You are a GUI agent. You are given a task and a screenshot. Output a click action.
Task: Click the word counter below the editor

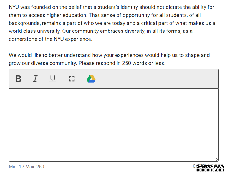coord(195,166)
